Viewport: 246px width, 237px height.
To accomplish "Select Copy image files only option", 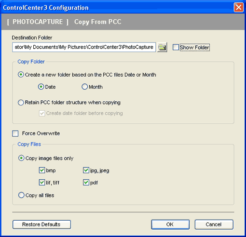I will click(x=21, y=158).
